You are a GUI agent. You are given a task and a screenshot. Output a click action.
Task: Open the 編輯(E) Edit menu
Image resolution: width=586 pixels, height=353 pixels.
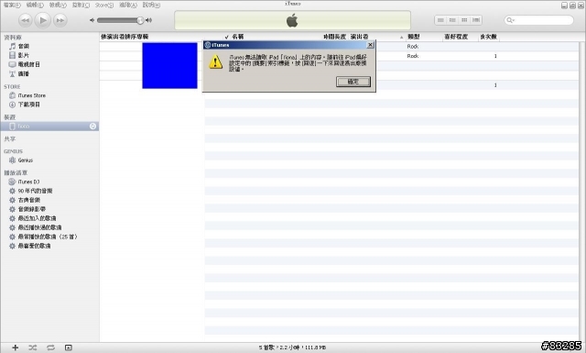click(x=35, y=5)
